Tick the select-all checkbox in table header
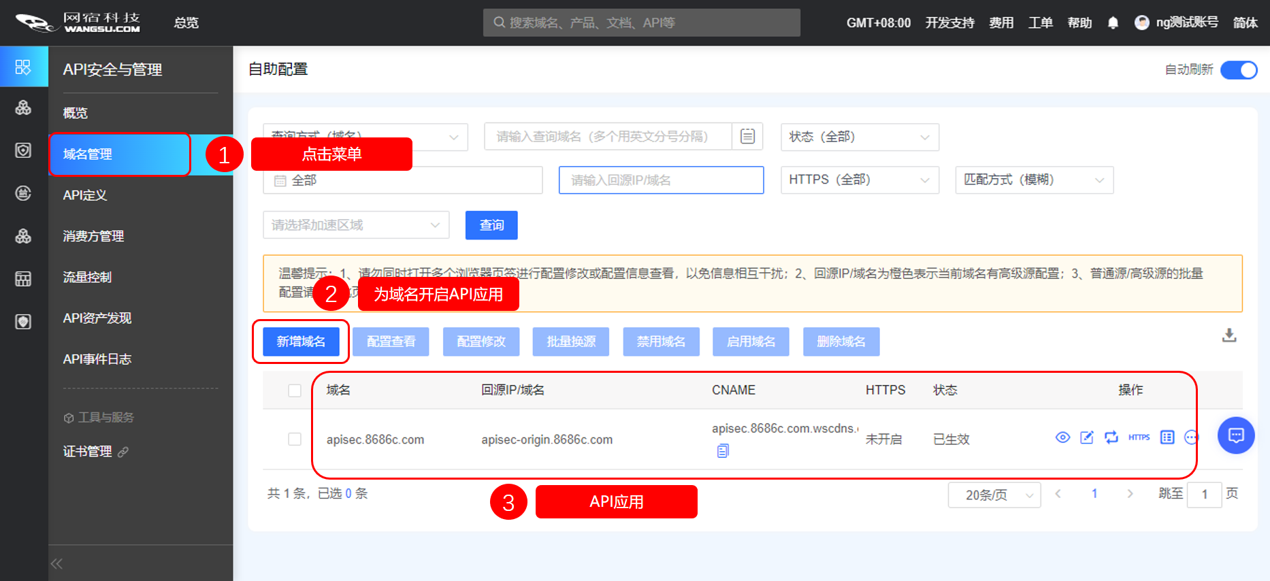1270x581 pixels. click(x=295, y=391)
